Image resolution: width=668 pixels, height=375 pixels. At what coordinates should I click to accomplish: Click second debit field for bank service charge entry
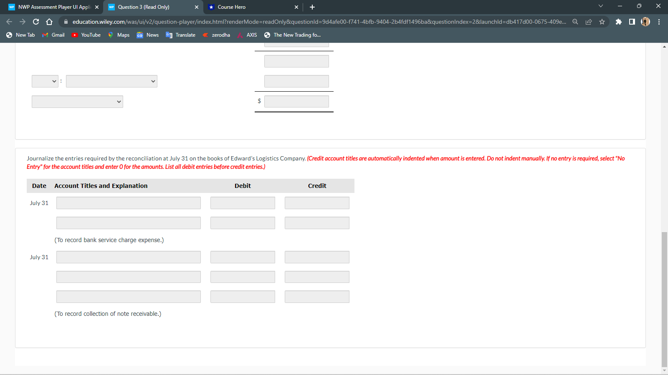(243, 223)
